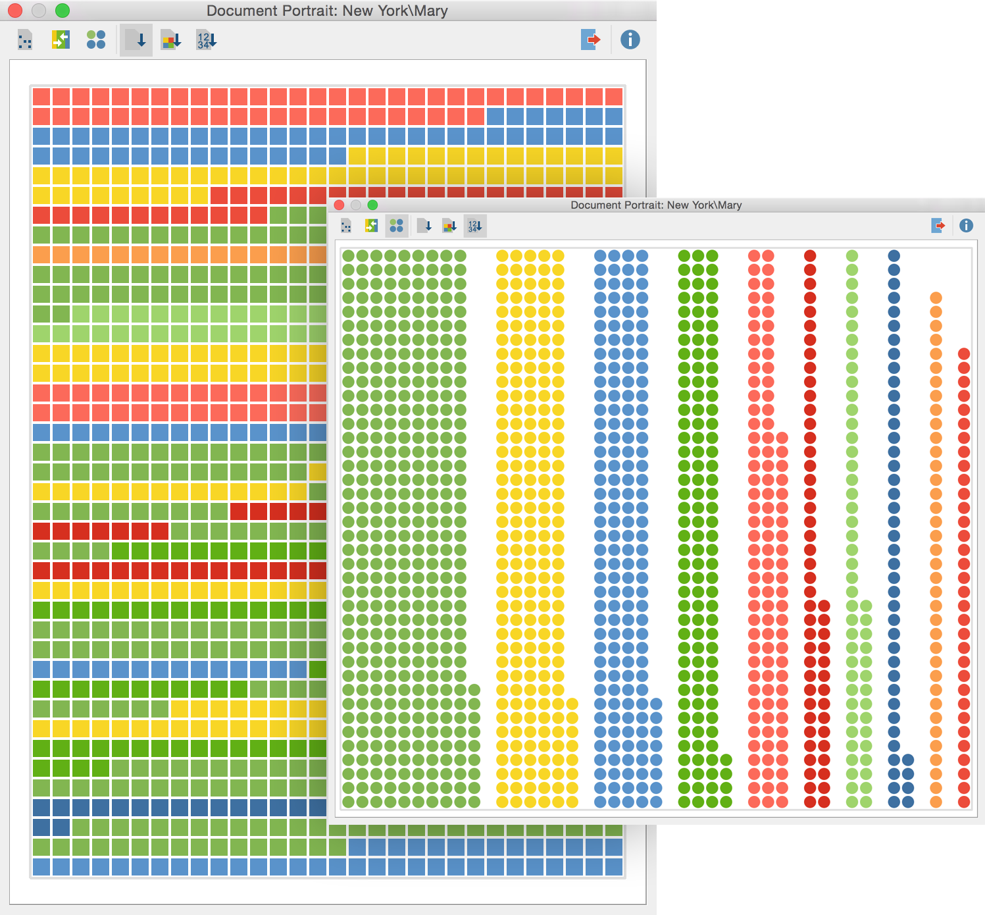Select document-order sort in back window toolbar
This screenshot has width=985, height=915.
(x=136, y=40)
